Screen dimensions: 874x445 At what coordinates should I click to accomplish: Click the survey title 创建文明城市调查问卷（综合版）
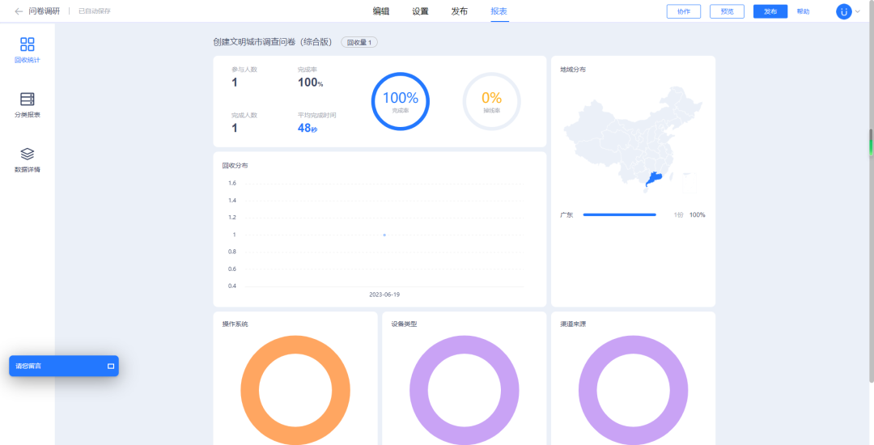tap(273, 42)
